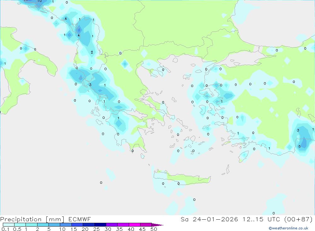The width and height of the screenshot is (315, 231).
Task: Click the 25–30 mm legend color swatch
Action: (100, 225)
